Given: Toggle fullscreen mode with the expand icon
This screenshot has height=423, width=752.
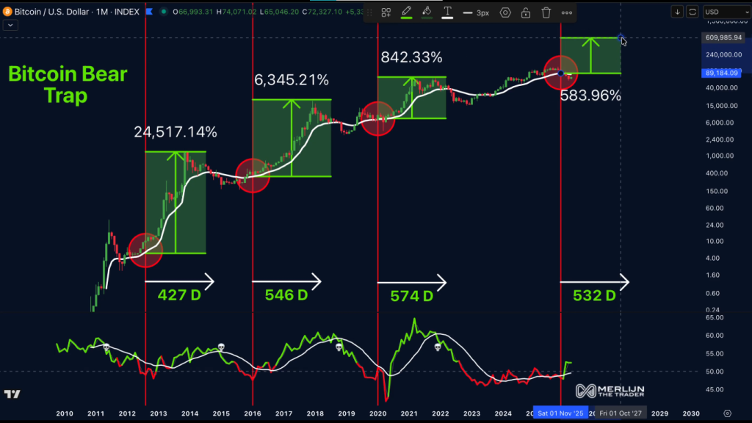Looking at the screenshot, I should (693, 12).
